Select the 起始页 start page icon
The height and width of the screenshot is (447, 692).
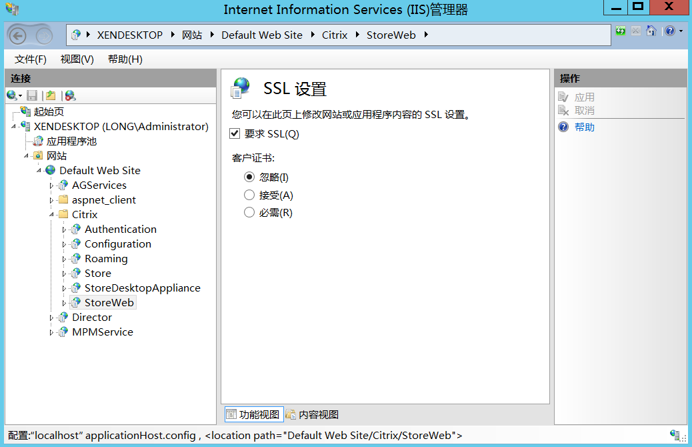coord(25,111)
